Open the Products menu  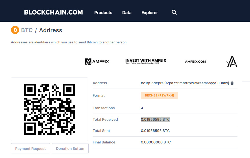pyautogui.click(x=103, y=13)
